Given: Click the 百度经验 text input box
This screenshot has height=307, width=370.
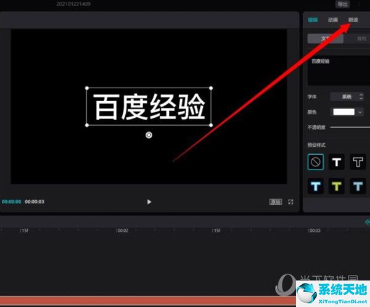Looking at the screenshot, I should pos(339,70).
